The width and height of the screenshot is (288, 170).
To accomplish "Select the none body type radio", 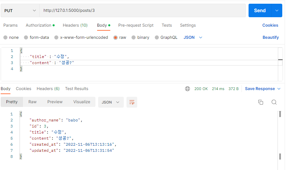I will (x=5, y=37).
